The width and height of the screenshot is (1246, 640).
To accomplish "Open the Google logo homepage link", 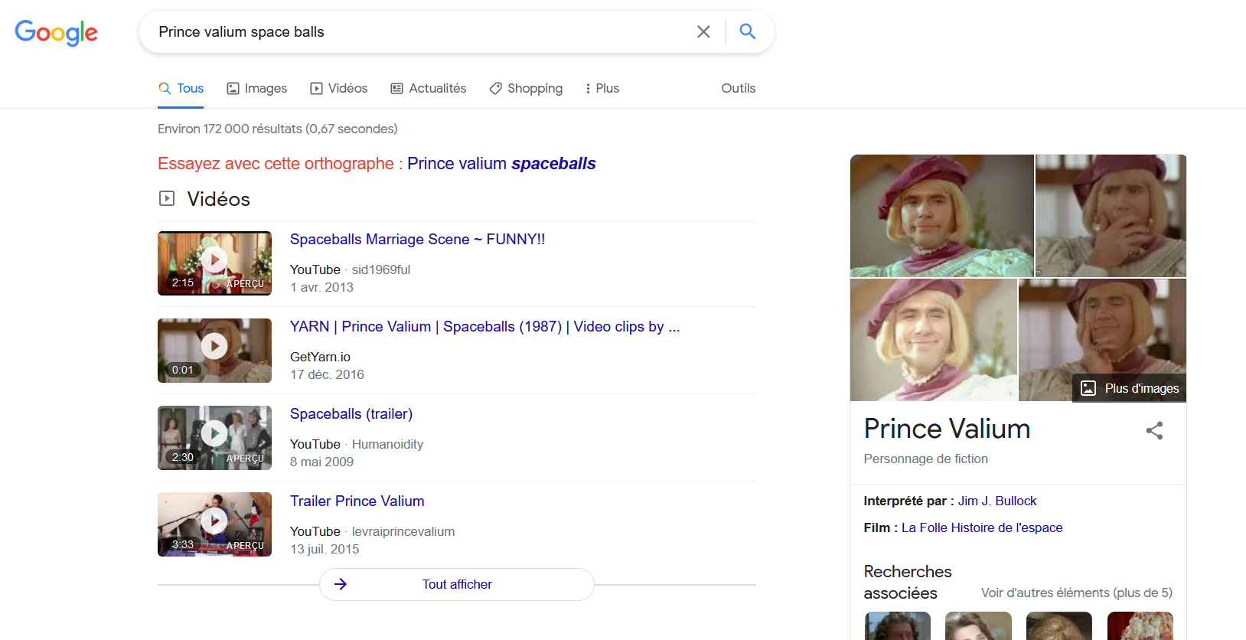I will (x=57, y=33).
